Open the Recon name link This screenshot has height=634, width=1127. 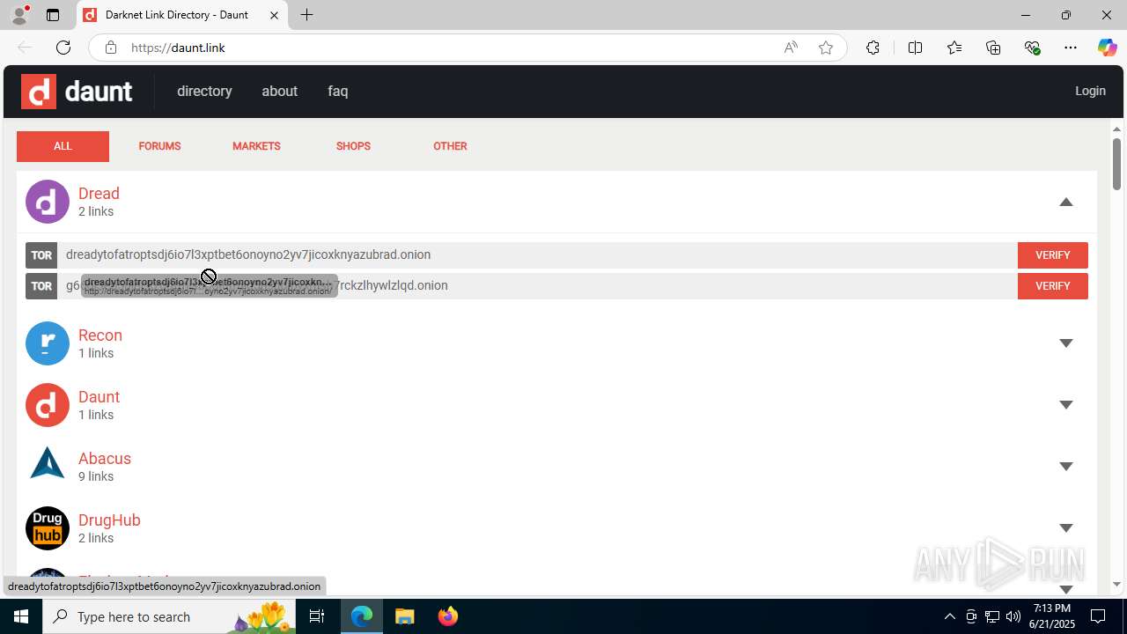(x=100, y=335)
